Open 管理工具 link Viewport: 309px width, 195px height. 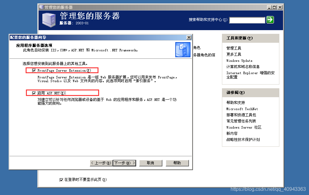point(234,48)
